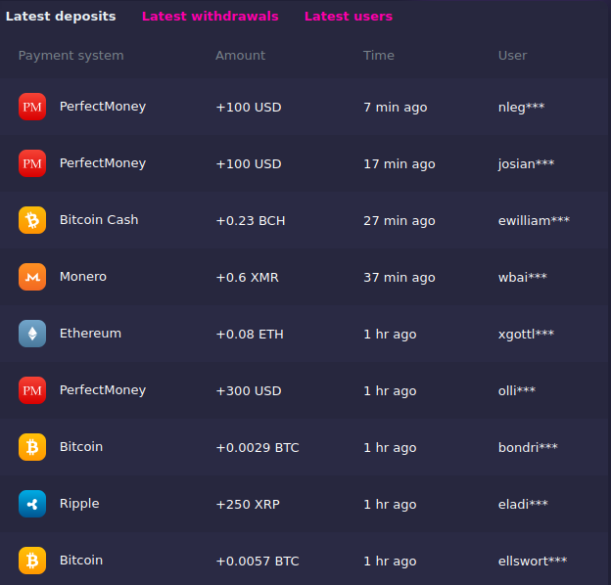
Task: Click the +250 XRP amount
Action: [x=248, y=505]
